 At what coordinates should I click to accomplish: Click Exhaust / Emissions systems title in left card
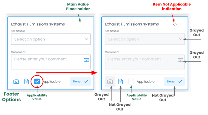[x=38, y=24]
